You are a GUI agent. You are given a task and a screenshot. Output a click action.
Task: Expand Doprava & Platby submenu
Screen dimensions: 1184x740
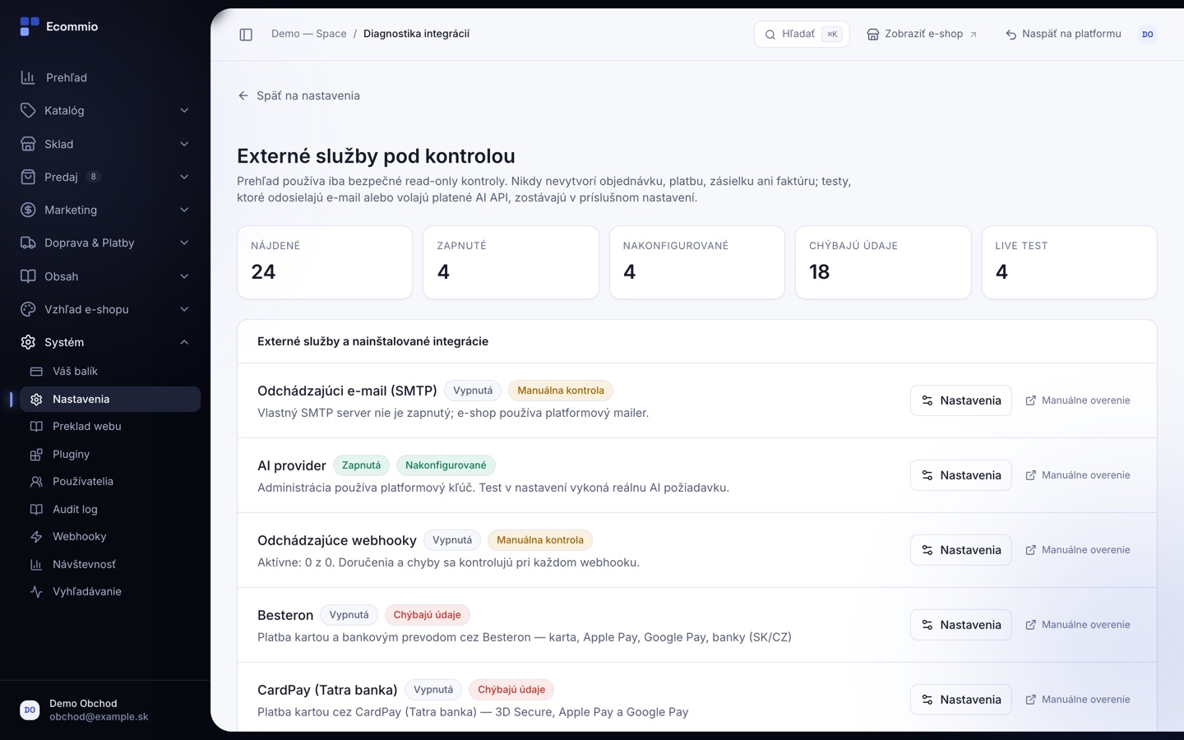[105, 243]
